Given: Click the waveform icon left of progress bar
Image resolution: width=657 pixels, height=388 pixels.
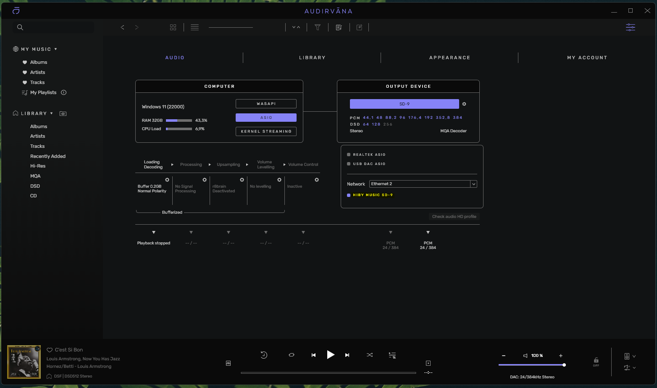Looking at the screenshot, I should point(228,363).
